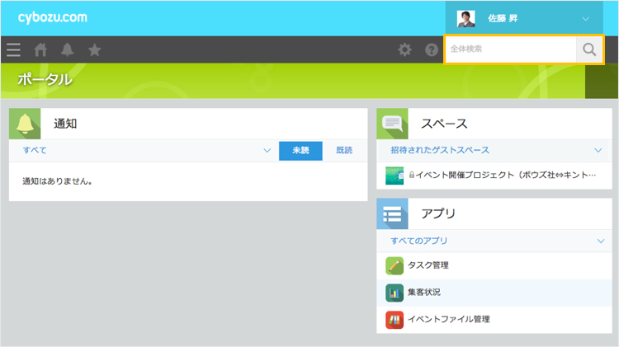Screen dimensions: 619x347
Task: Select the 未読 filter
Action: click(300, 150)
